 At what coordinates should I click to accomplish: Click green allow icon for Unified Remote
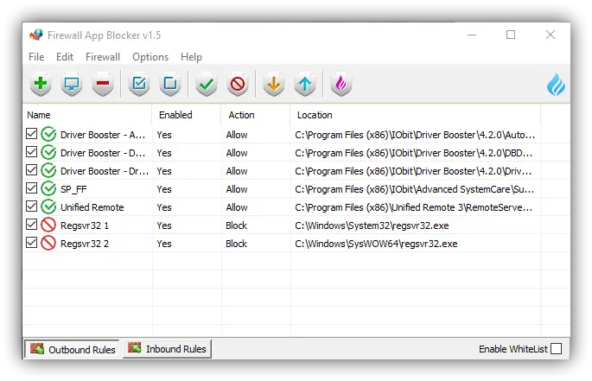(x=48, y=206)
